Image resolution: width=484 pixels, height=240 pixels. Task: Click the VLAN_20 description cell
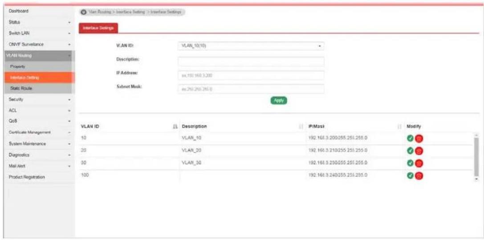pos(192,150)
